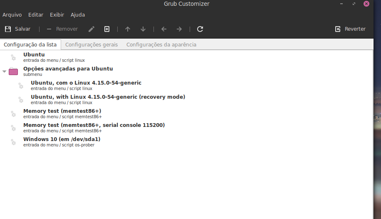Select Ubuntu, com o Linux 4.15.0-54-generic entry

coord(187,85)
